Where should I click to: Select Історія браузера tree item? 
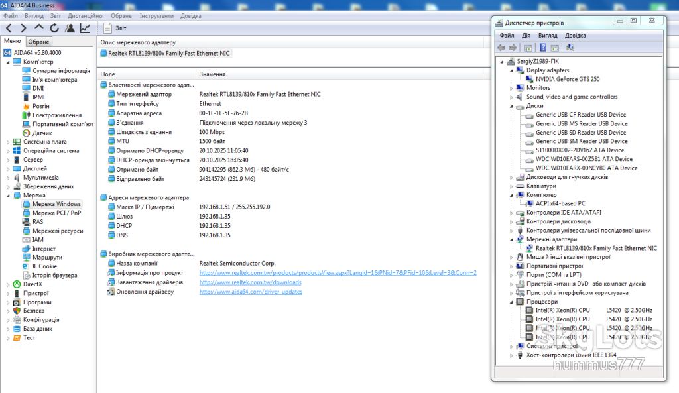click(54, 275)
